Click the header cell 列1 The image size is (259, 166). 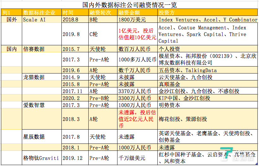[12, 12]
